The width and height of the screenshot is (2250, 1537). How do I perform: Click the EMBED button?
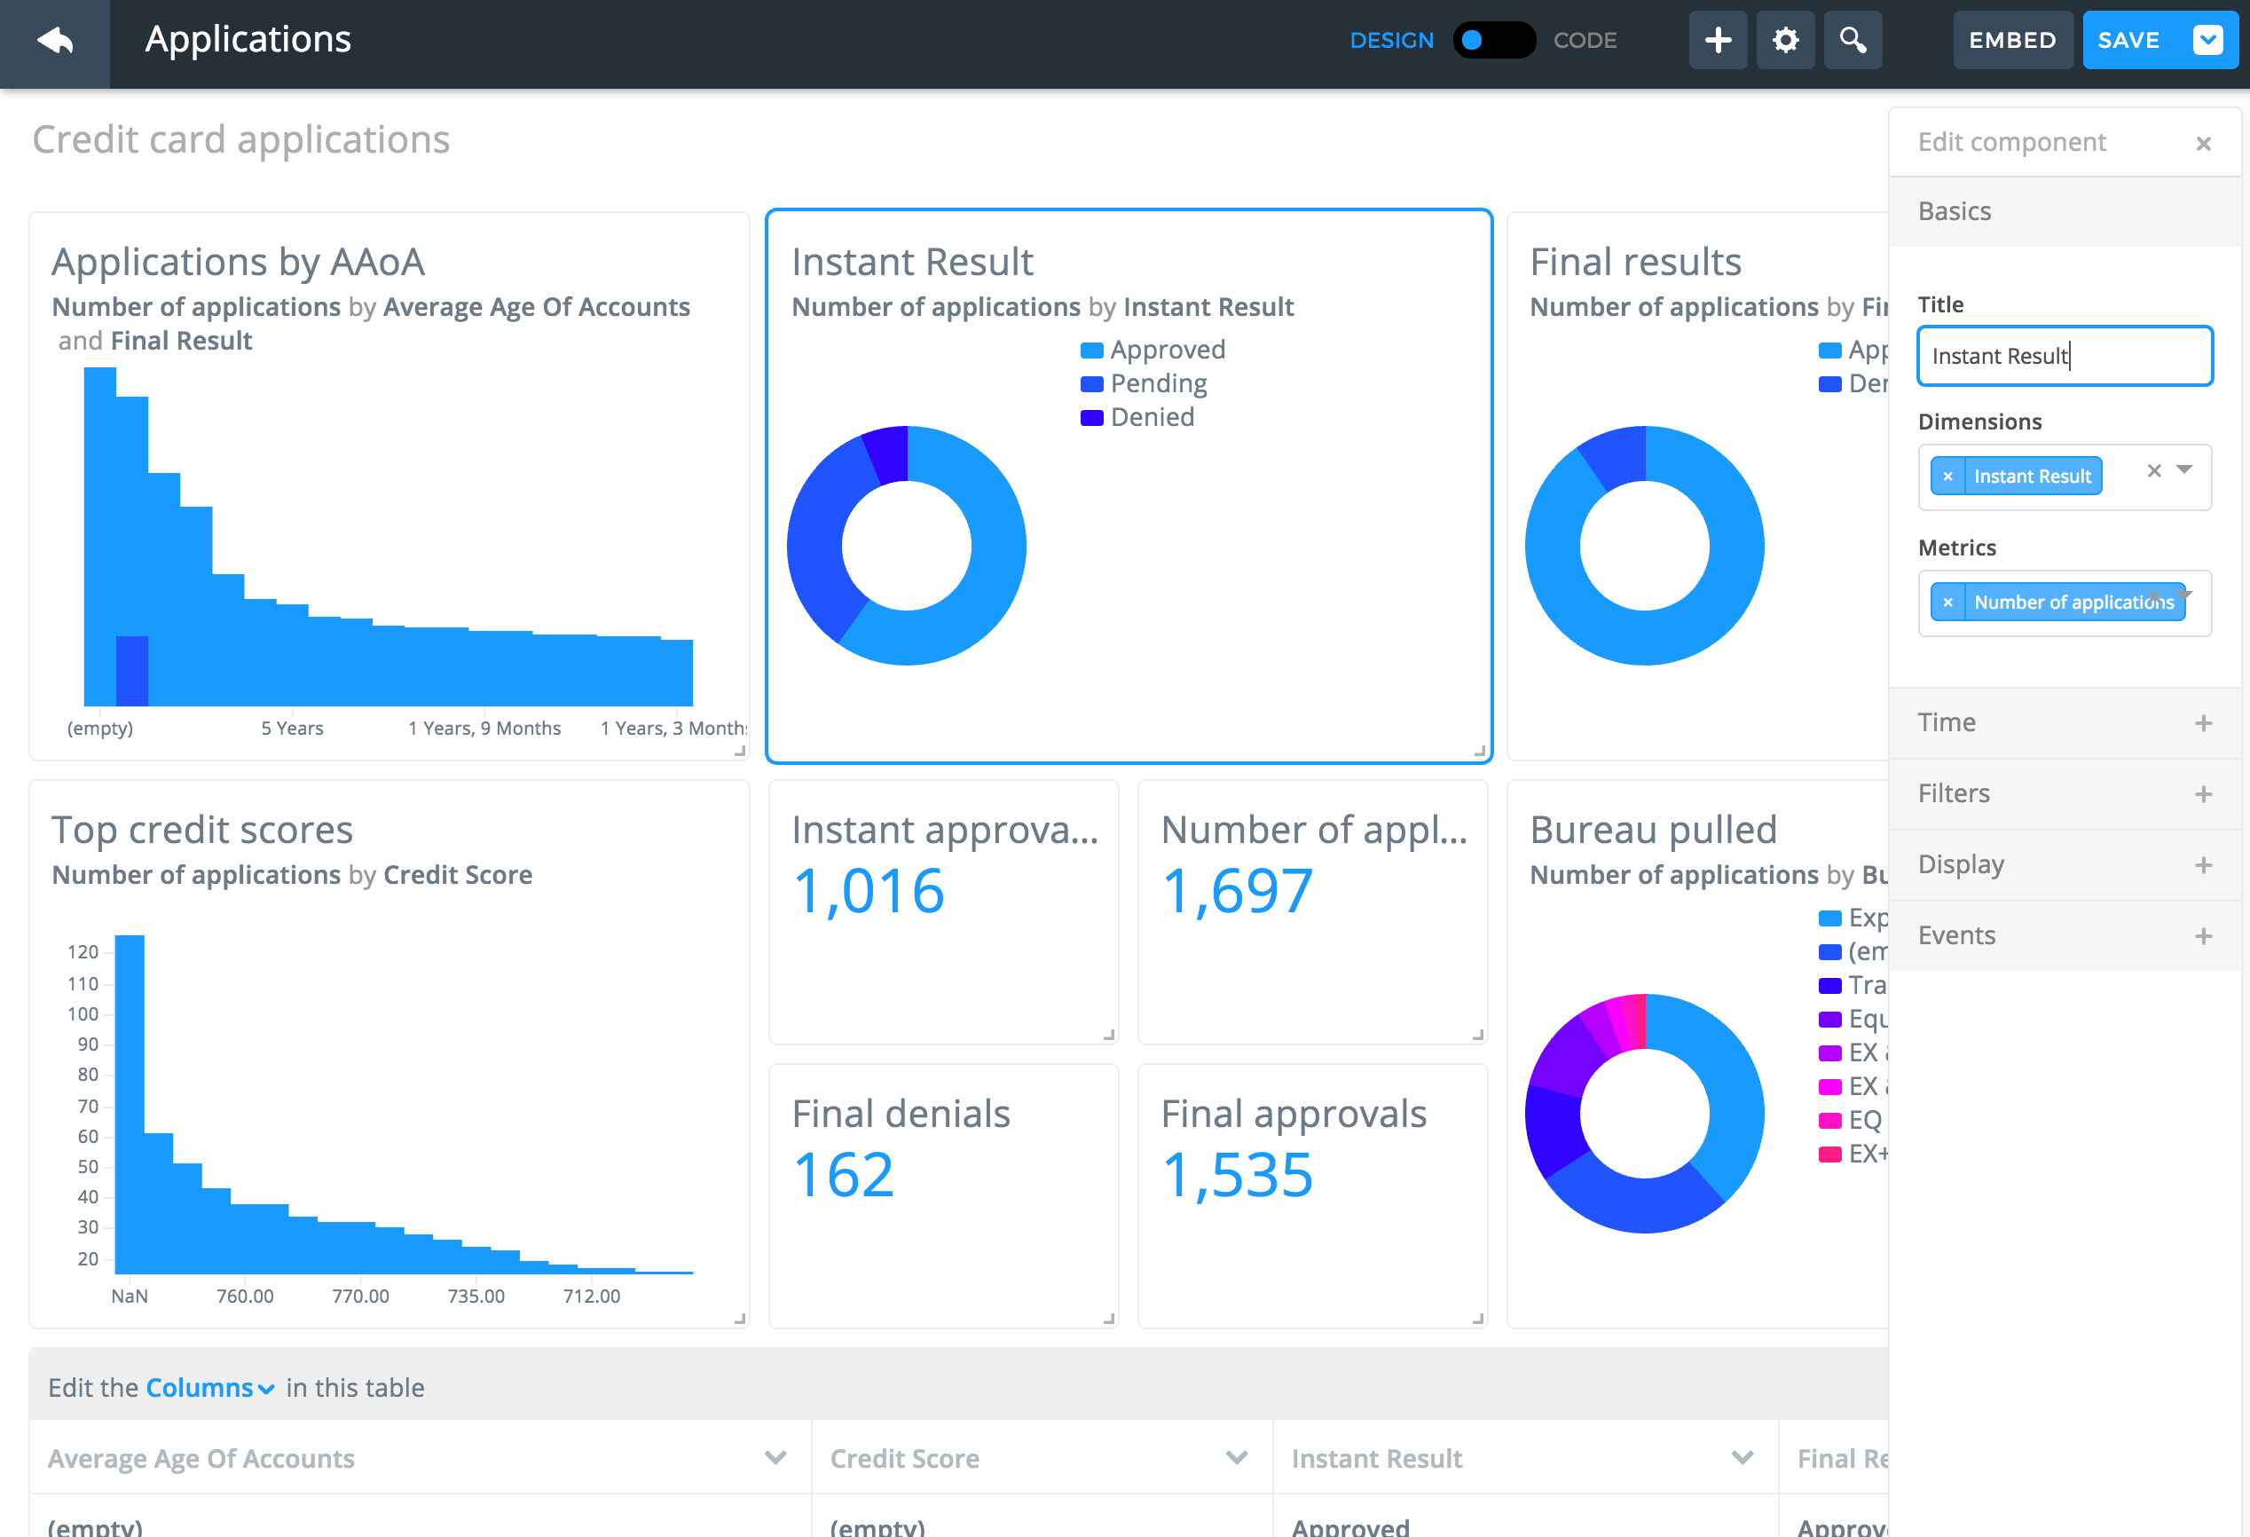pyautogui.click(x=2012, y=41)
